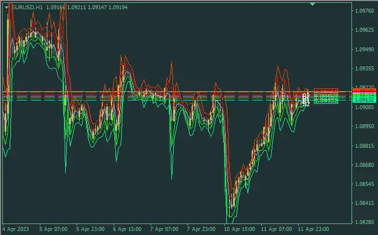The height and width of the screenshot is (235, 378).
Task: Click the 11 Apr 23:00 time label
Action: [313, 229]
